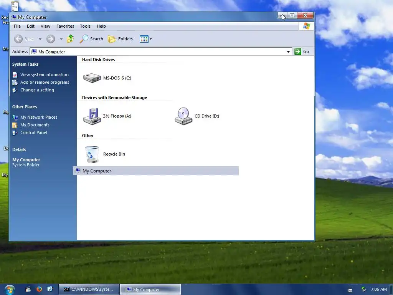The width and height of the screenshot is (393, 295).
Task: Open My Documents link
Action: tap(35, 125)
